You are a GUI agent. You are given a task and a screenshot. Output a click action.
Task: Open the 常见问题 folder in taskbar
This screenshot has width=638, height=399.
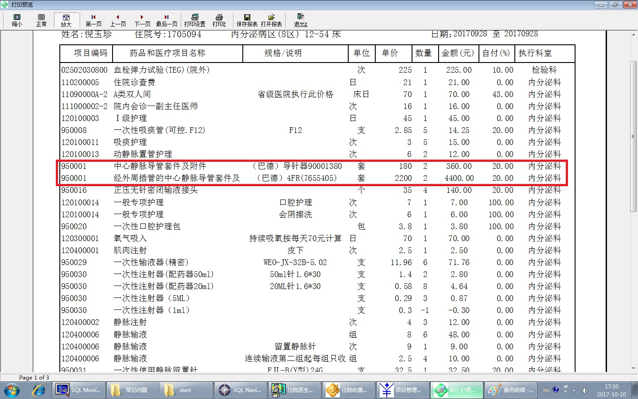tap(133, 390)
